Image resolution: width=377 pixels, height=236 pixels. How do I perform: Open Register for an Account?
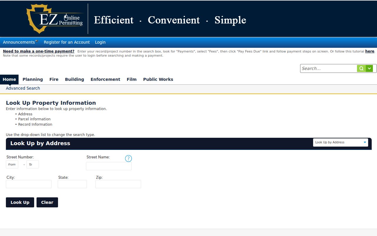(67, 42)
